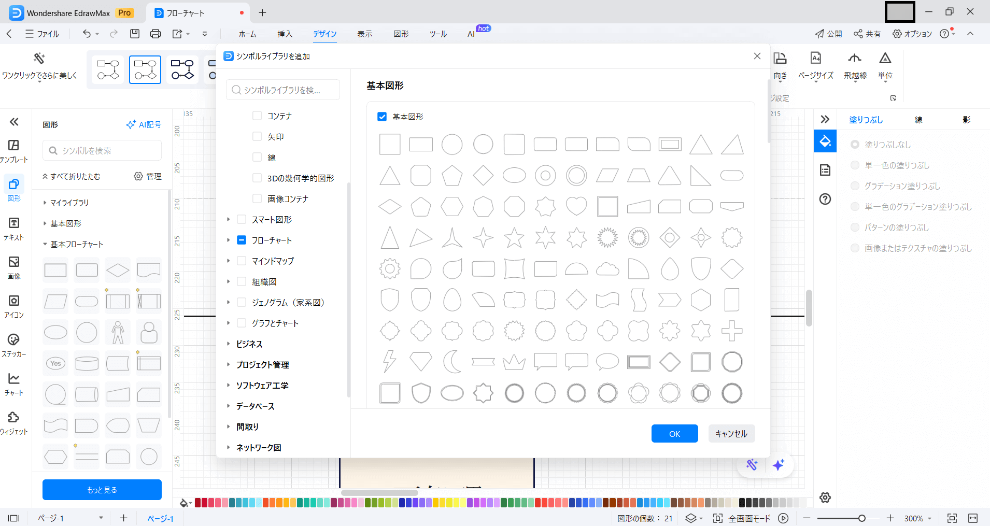Click the fit-to-page icon in the status bar

[952, 518]
